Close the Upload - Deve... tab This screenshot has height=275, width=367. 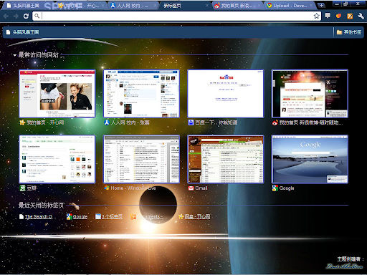tap(311, 5)
